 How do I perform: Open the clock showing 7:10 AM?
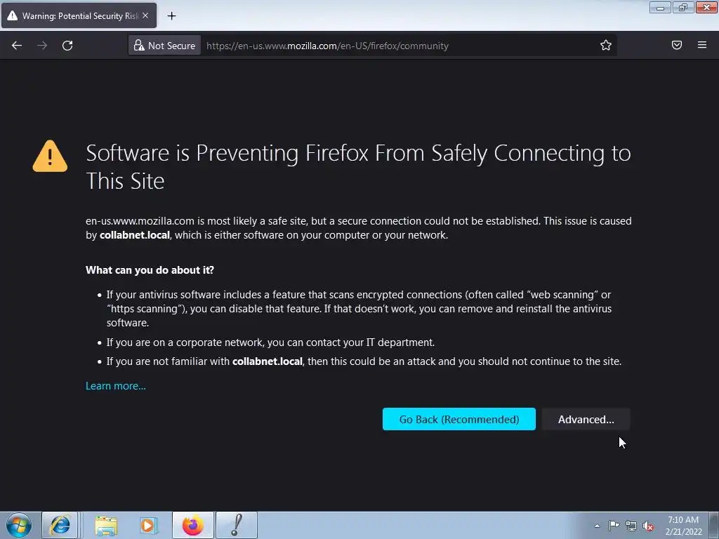(x=683, y=525)
